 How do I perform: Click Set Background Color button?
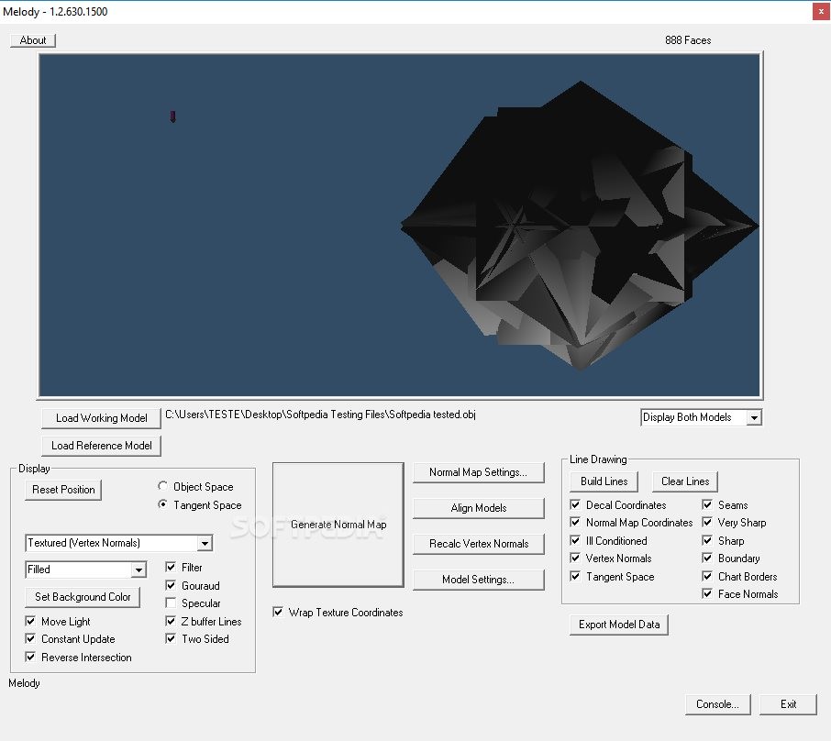coord(83,597)
